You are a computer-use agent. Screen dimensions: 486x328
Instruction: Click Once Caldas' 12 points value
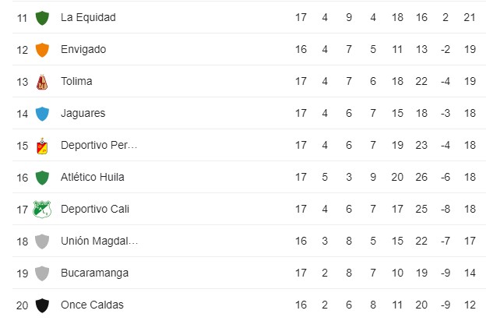(470, 305)
